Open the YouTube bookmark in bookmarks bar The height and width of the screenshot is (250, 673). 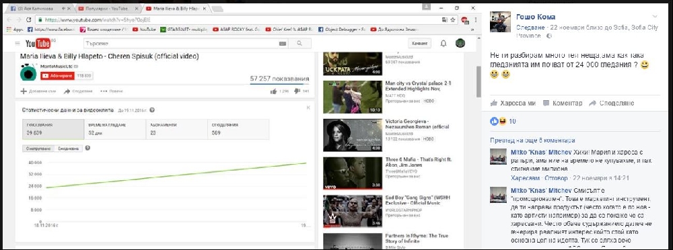pyautogui.click(x=144, y=30)
